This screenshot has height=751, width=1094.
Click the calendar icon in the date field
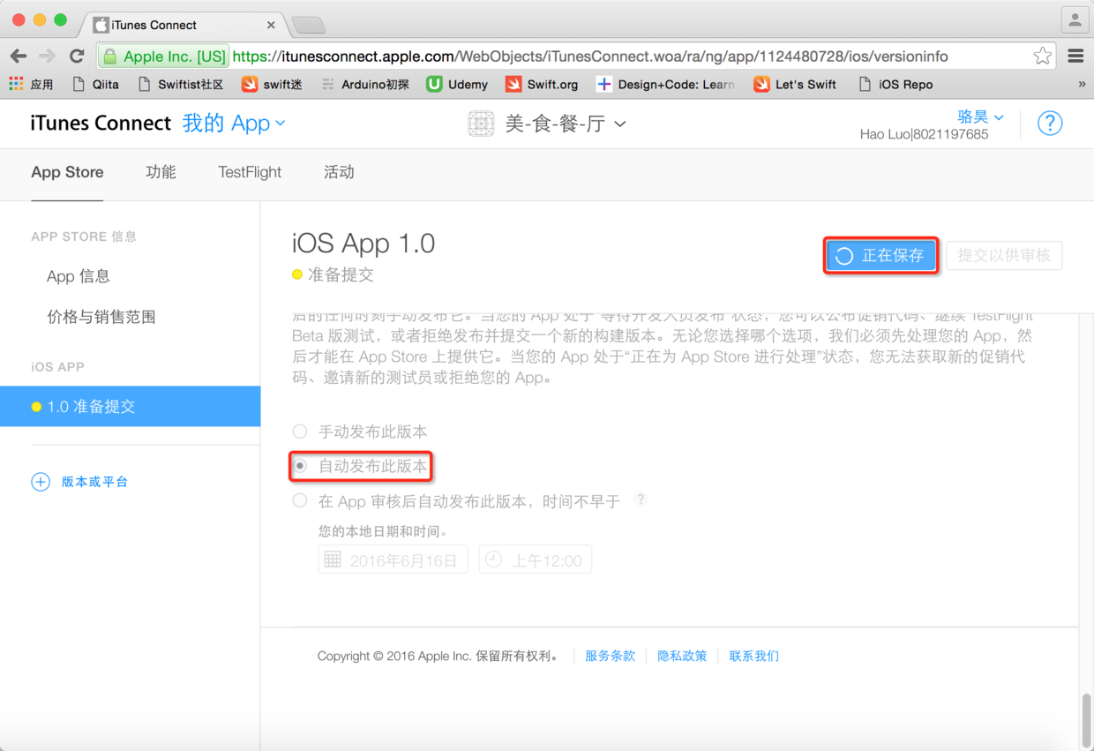[x=333, y=559]
